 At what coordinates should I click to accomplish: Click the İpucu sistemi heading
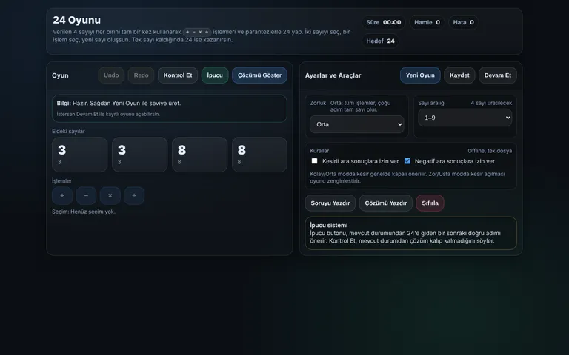(329, 225)
